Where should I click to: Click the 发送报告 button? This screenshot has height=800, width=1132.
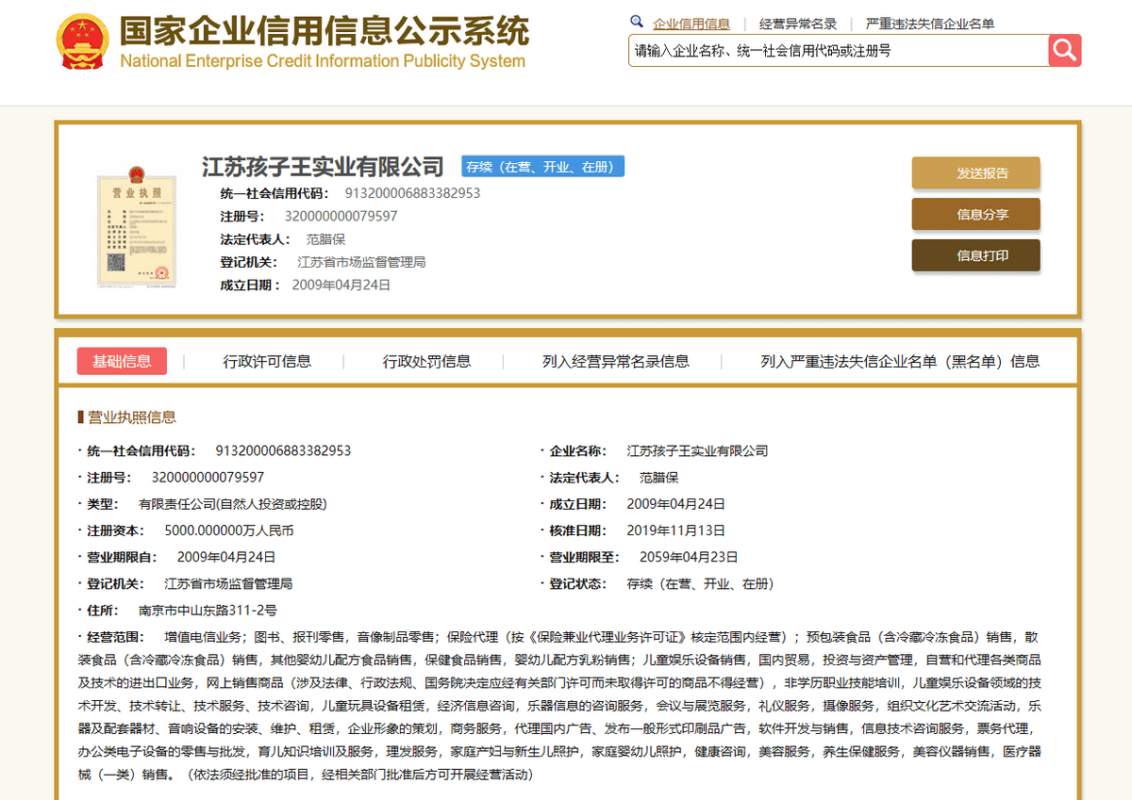coord(975,173)
